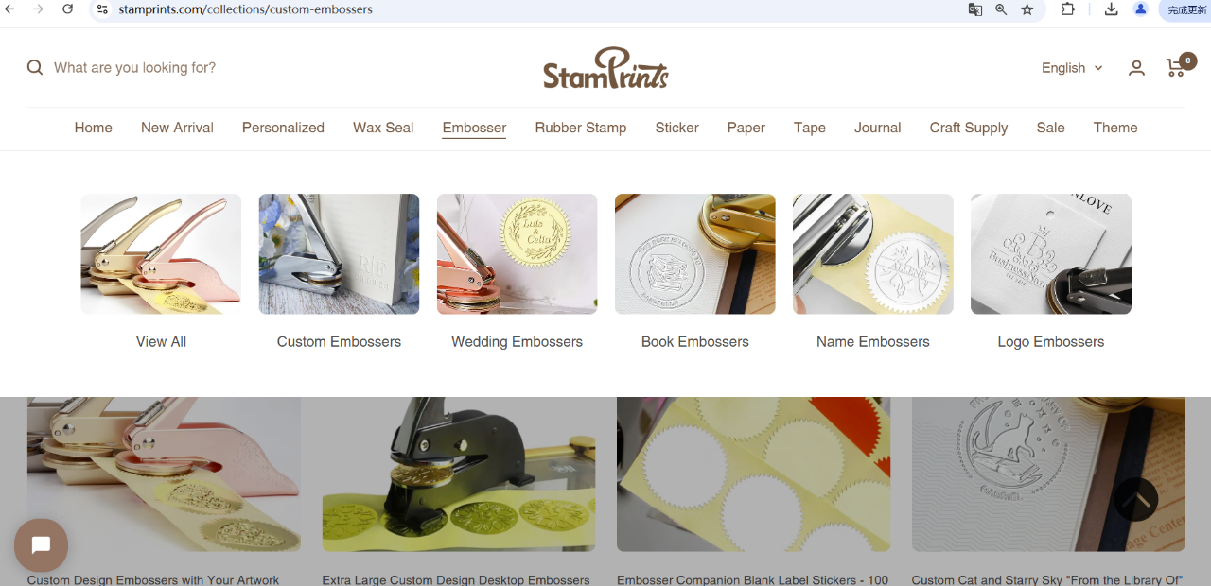Open the Name Embossers thumbnail image
The height and width of the screenshot is (586, 1211).
tap(873, 254)
